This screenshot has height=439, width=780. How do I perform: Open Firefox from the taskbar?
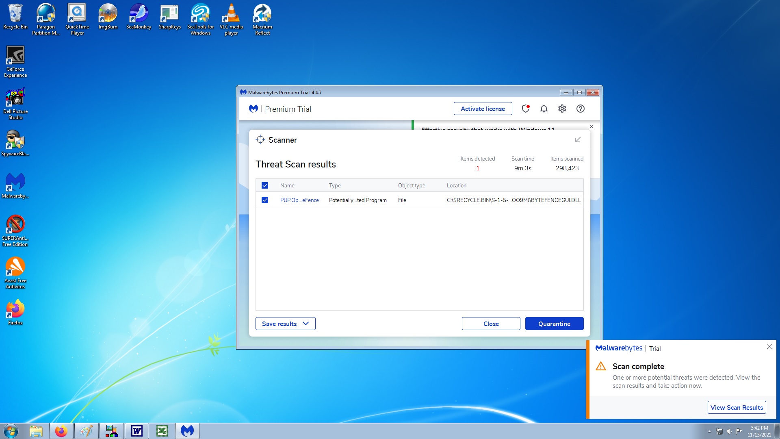(x=61, y=431)
